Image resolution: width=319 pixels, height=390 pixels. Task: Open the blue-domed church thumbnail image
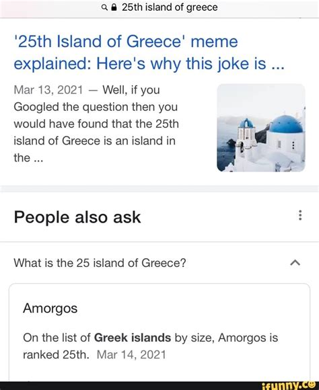click(261, 128)
